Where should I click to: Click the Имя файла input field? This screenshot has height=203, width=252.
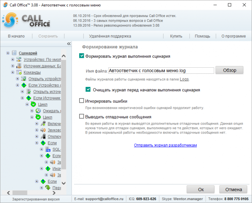tap(161, 71)
